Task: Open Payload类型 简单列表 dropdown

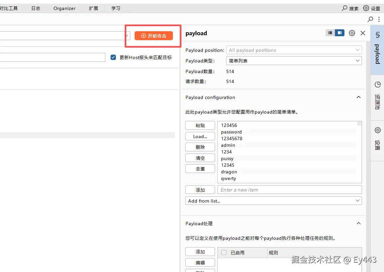Action: (x=294, y=61)
